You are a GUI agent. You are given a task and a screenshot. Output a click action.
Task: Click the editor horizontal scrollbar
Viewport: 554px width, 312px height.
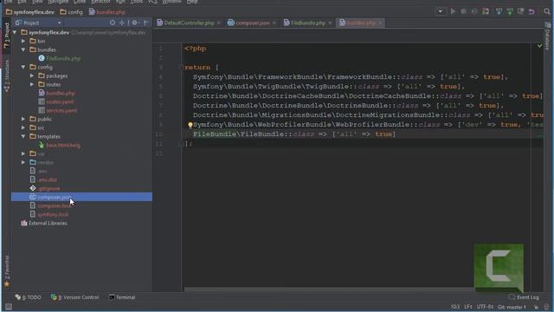[329, 289]
